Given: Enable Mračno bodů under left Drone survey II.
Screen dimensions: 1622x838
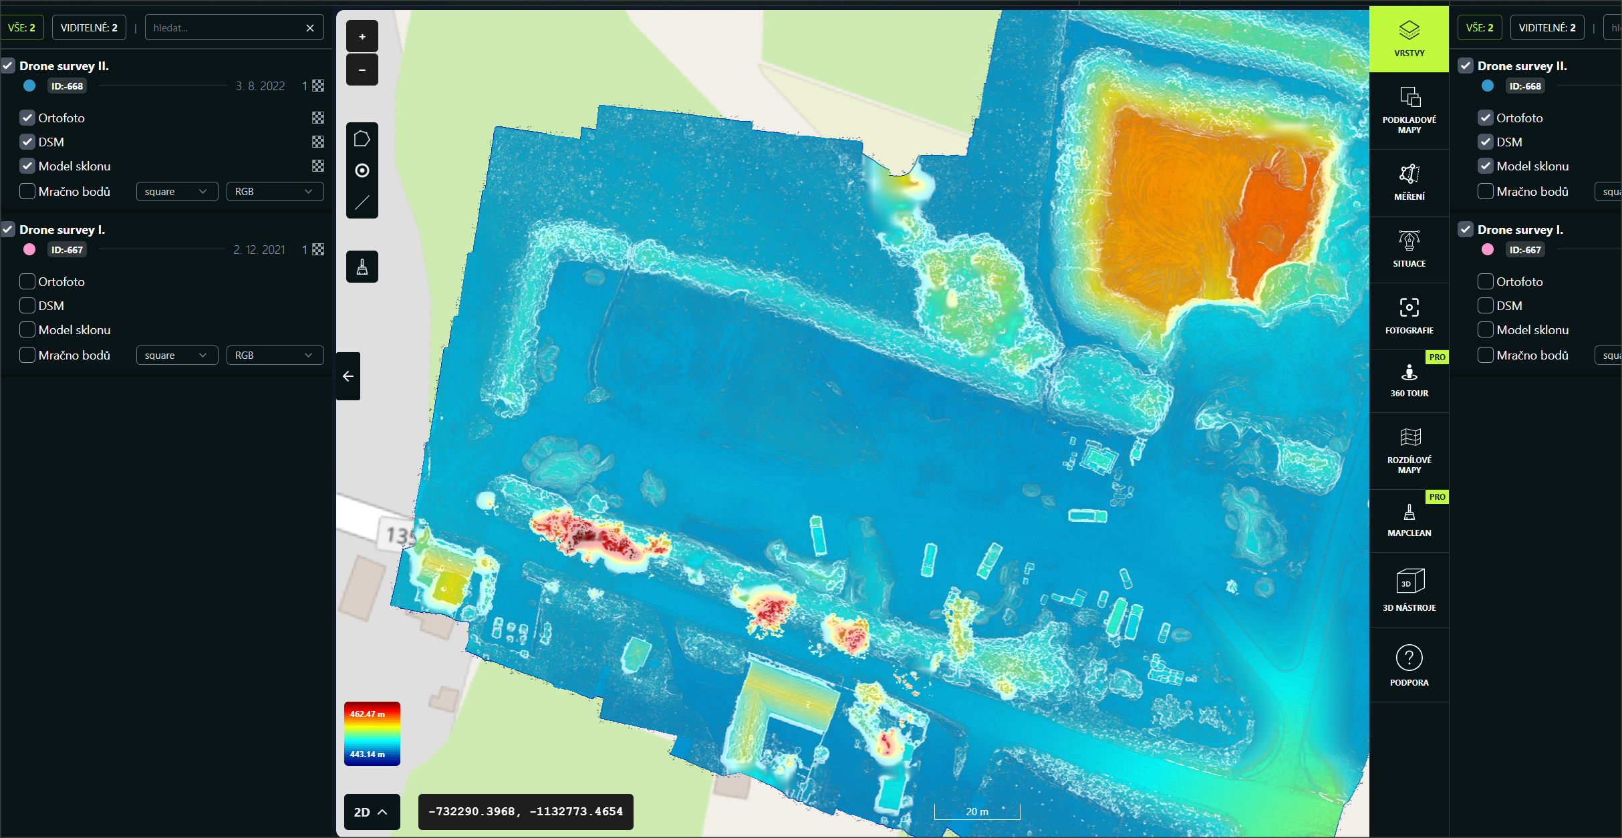Looking at the screenshot, I should (27, 191).
